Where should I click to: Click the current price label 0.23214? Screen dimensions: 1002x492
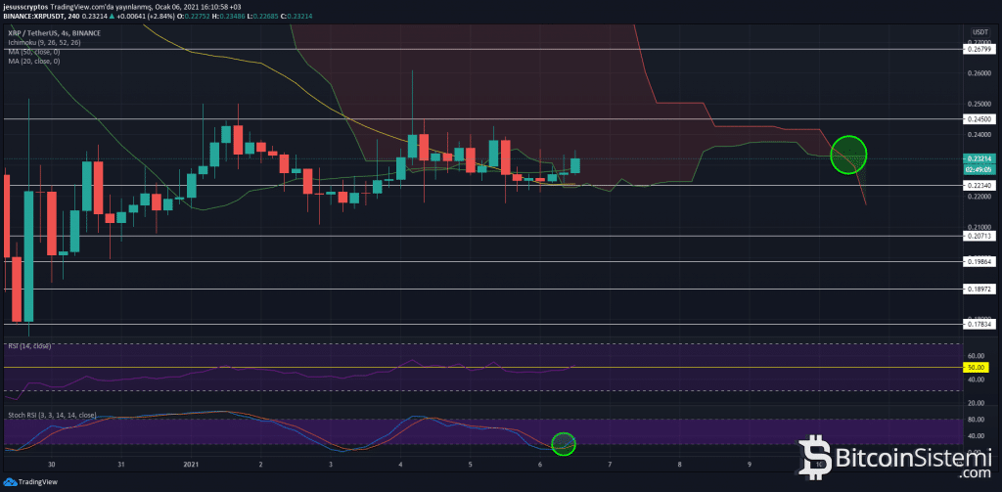(979, 158)
